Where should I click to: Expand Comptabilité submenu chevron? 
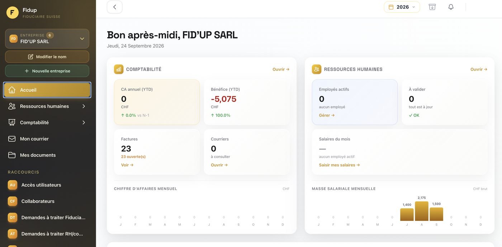click(84, 123)
